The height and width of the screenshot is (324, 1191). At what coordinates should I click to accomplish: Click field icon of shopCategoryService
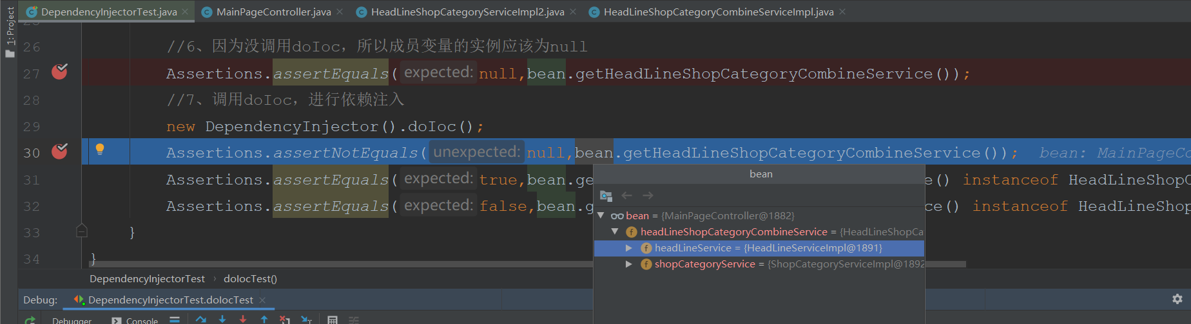(646, 264)
